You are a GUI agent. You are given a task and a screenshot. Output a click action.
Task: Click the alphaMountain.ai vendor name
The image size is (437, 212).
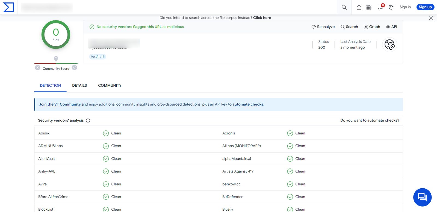(237, 159)
